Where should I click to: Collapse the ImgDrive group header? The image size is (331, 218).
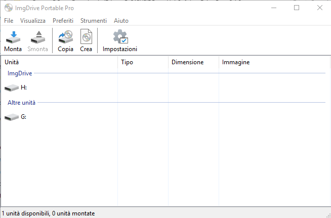(20, 73)
